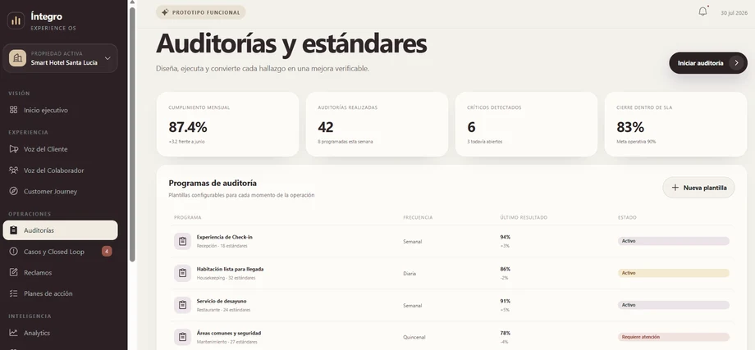Go to Voz del Colaborador section
The image size is (755, 350).
tap(60, 170)
